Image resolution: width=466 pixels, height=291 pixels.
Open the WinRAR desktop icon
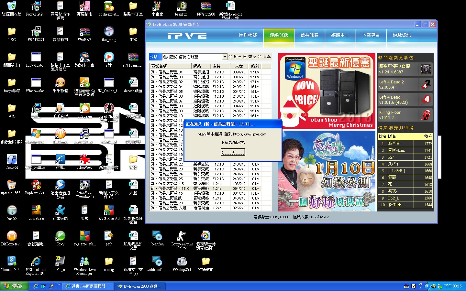pos(84,32)
